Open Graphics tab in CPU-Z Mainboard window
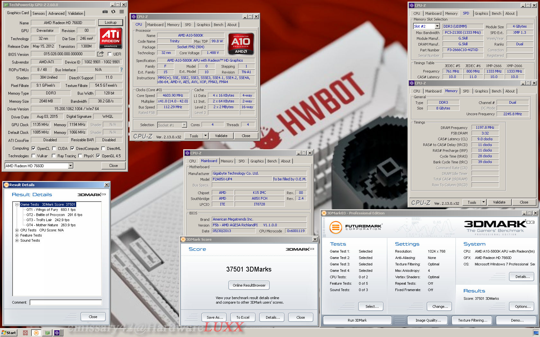 pyautogui.click(x=257, y=161)
